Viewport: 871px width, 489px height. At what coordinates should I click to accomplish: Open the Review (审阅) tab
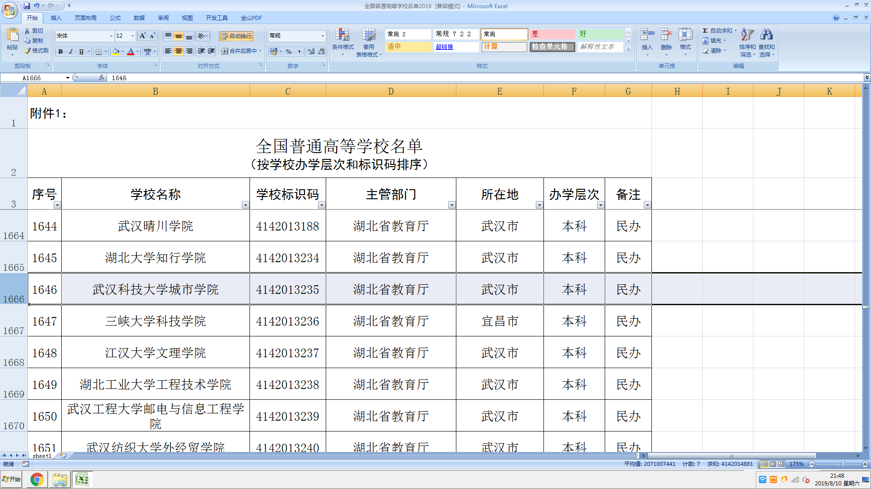[x=163, y=18]
